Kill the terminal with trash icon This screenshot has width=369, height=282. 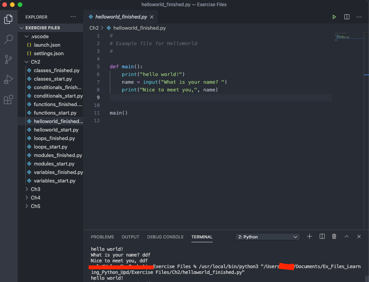334,236
